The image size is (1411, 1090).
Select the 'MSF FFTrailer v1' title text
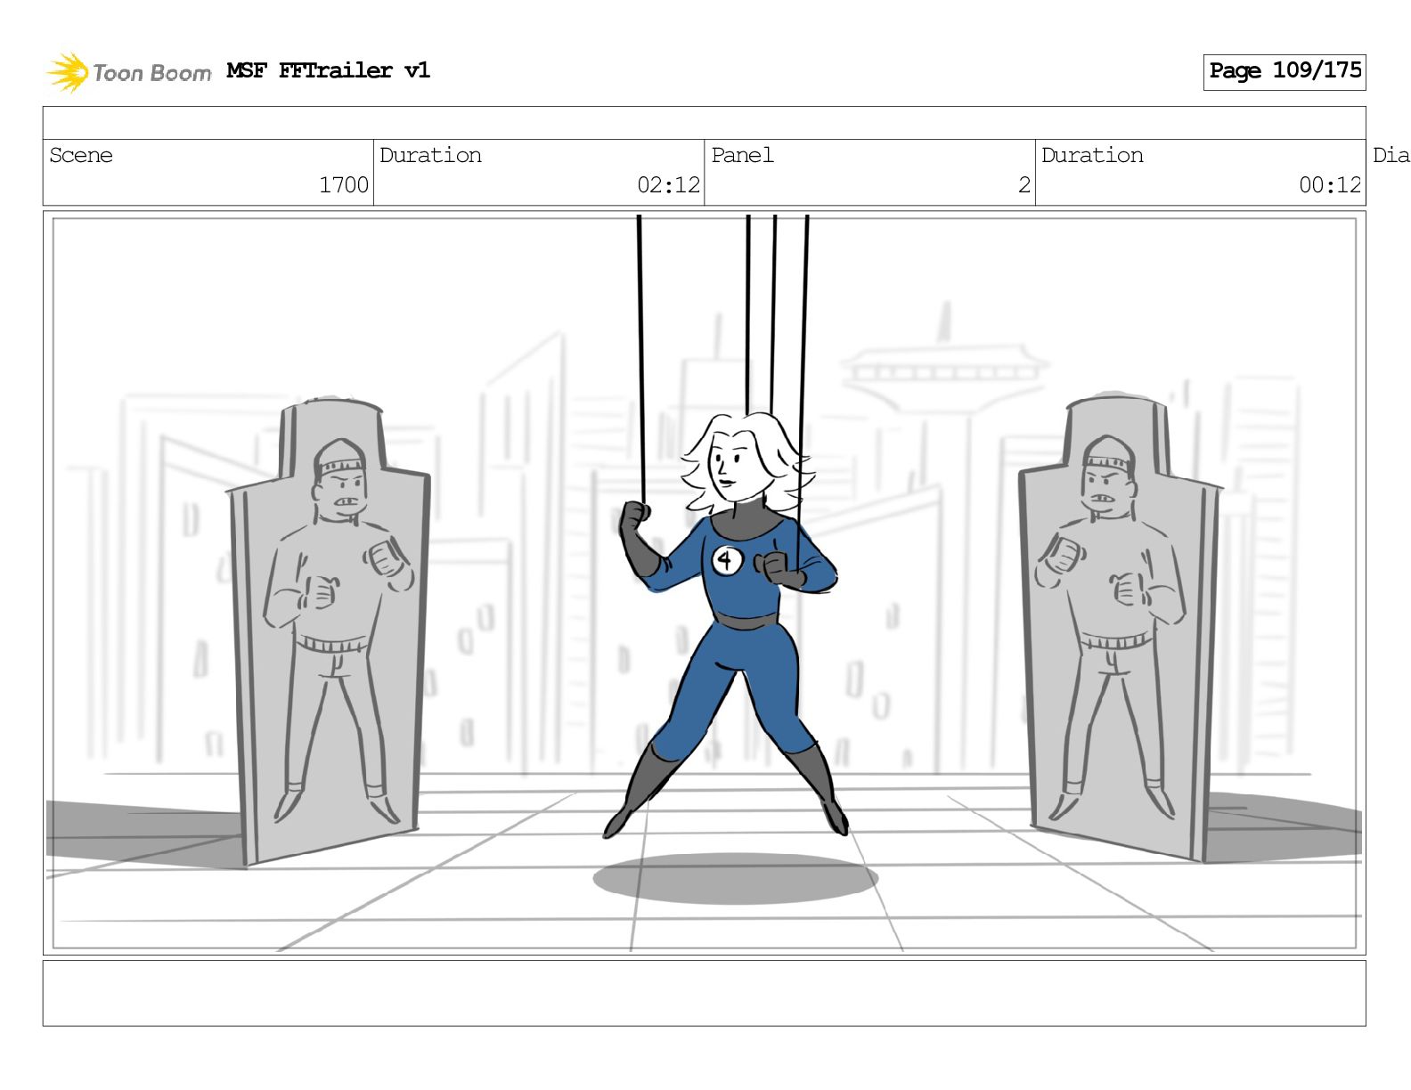[328, 70]
